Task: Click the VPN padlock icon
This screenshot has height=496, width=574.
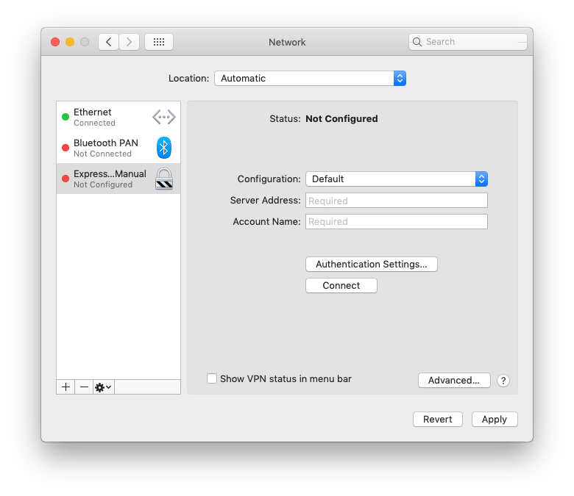Action: coord(164,179)
